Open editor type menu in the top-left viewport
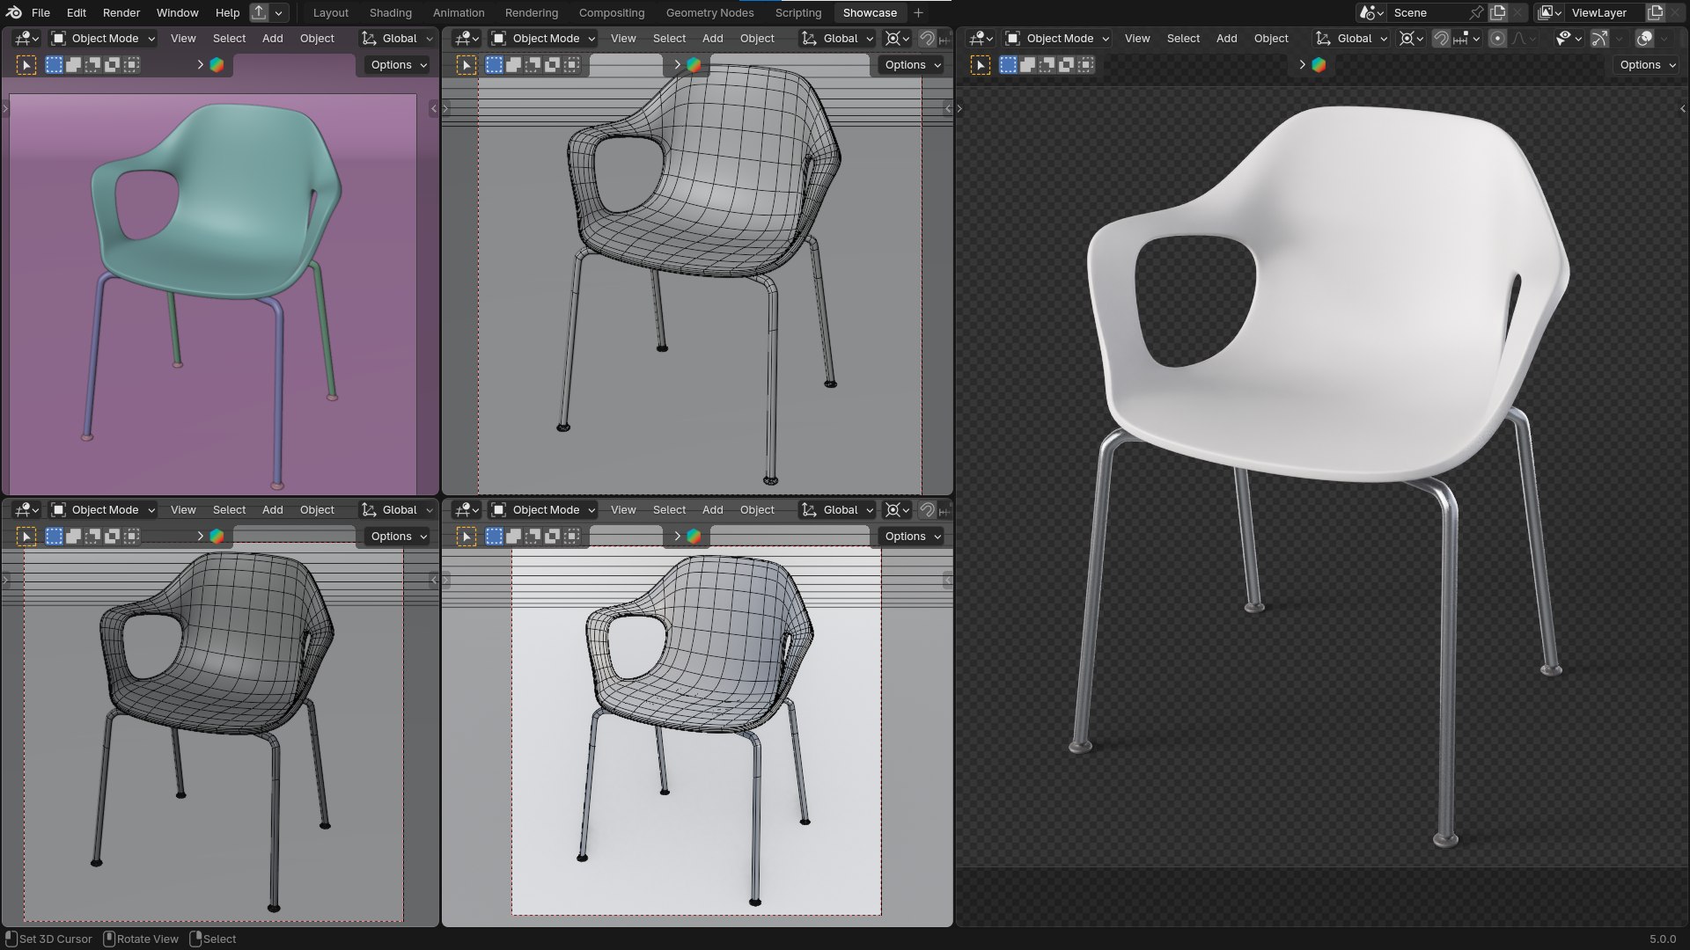The image size is (1690, 950). pos(26,38)
